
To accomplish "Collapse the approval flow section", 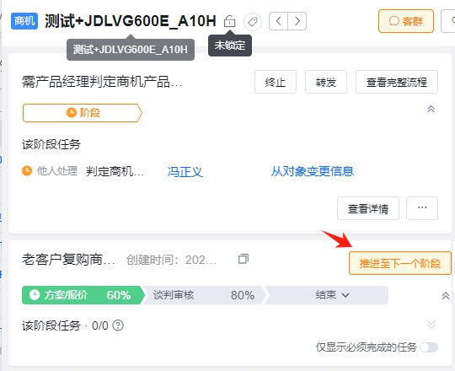I will pos(431,109).
